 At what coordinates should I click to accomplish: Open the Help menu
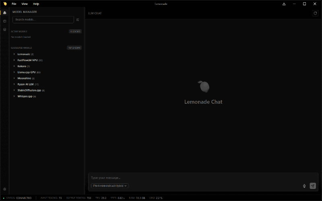click(x=36, y=4)
